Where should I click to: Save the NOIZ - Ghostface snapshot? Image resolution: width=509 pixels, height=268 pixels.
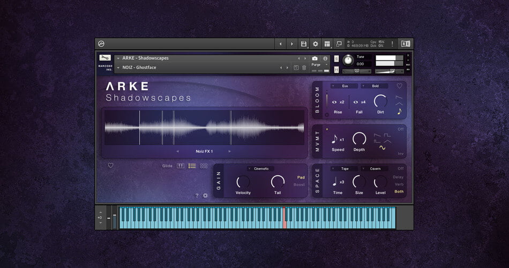tap(296, 68)
